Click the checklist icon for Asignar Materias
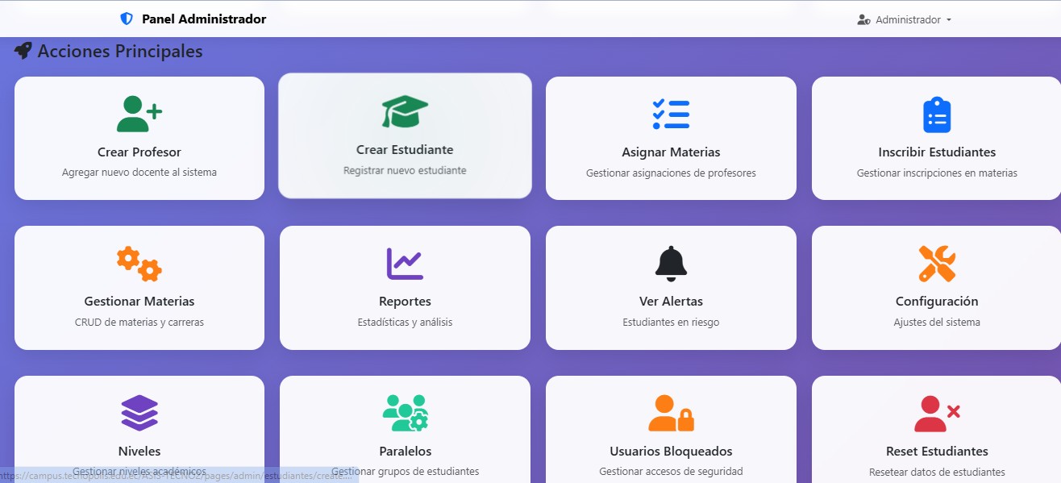 tap(671, 114)
